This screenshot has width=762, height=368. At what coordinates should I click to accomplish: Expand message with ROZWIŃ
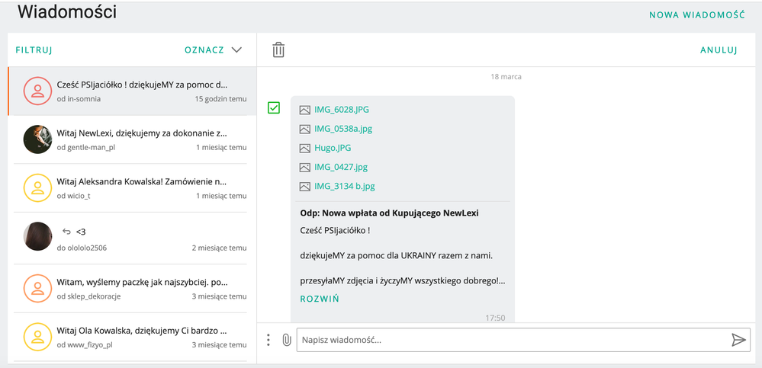pyautogui.click(x=320, y=299)
